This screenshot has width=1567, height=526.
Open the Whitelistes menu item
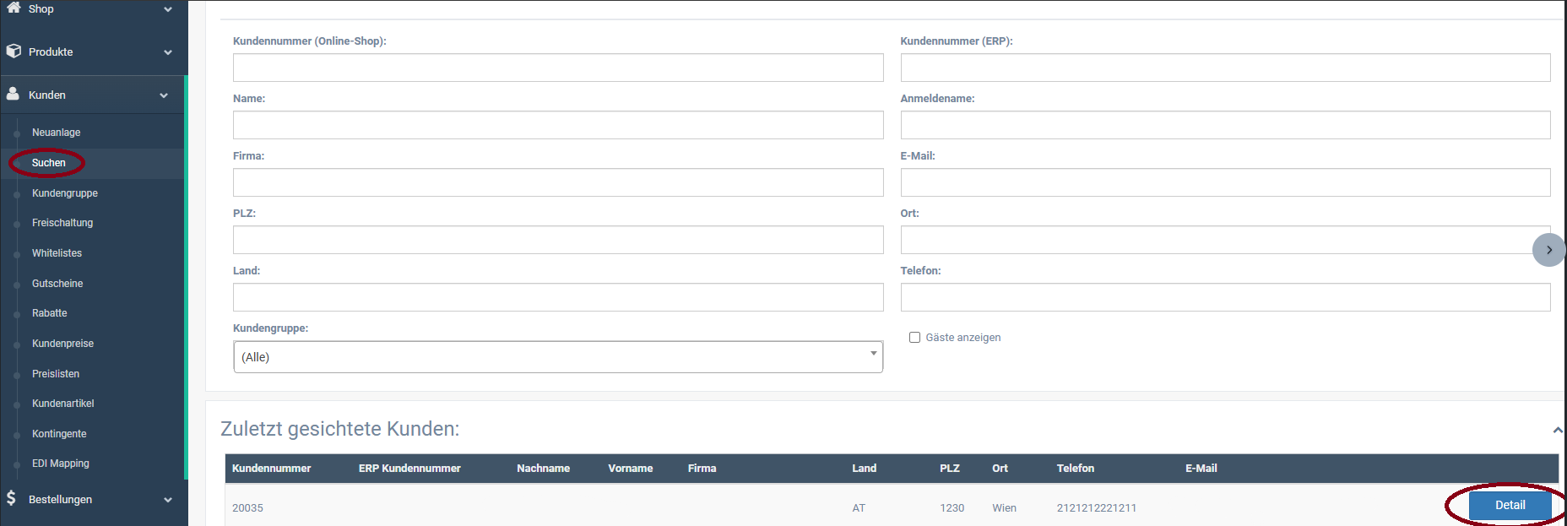pos(57,253)
